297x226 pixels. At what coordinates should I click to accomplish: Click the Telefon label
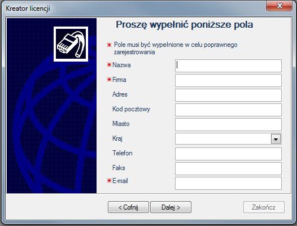pos(123,153)
